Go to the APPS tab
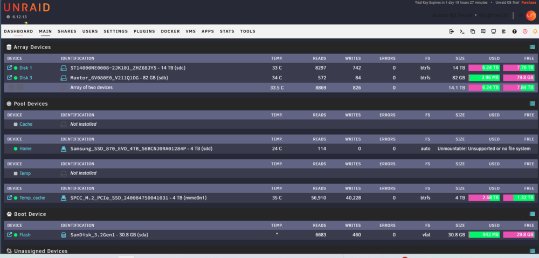The width and height of the screenshot is (539, 258). coord(208,31)
